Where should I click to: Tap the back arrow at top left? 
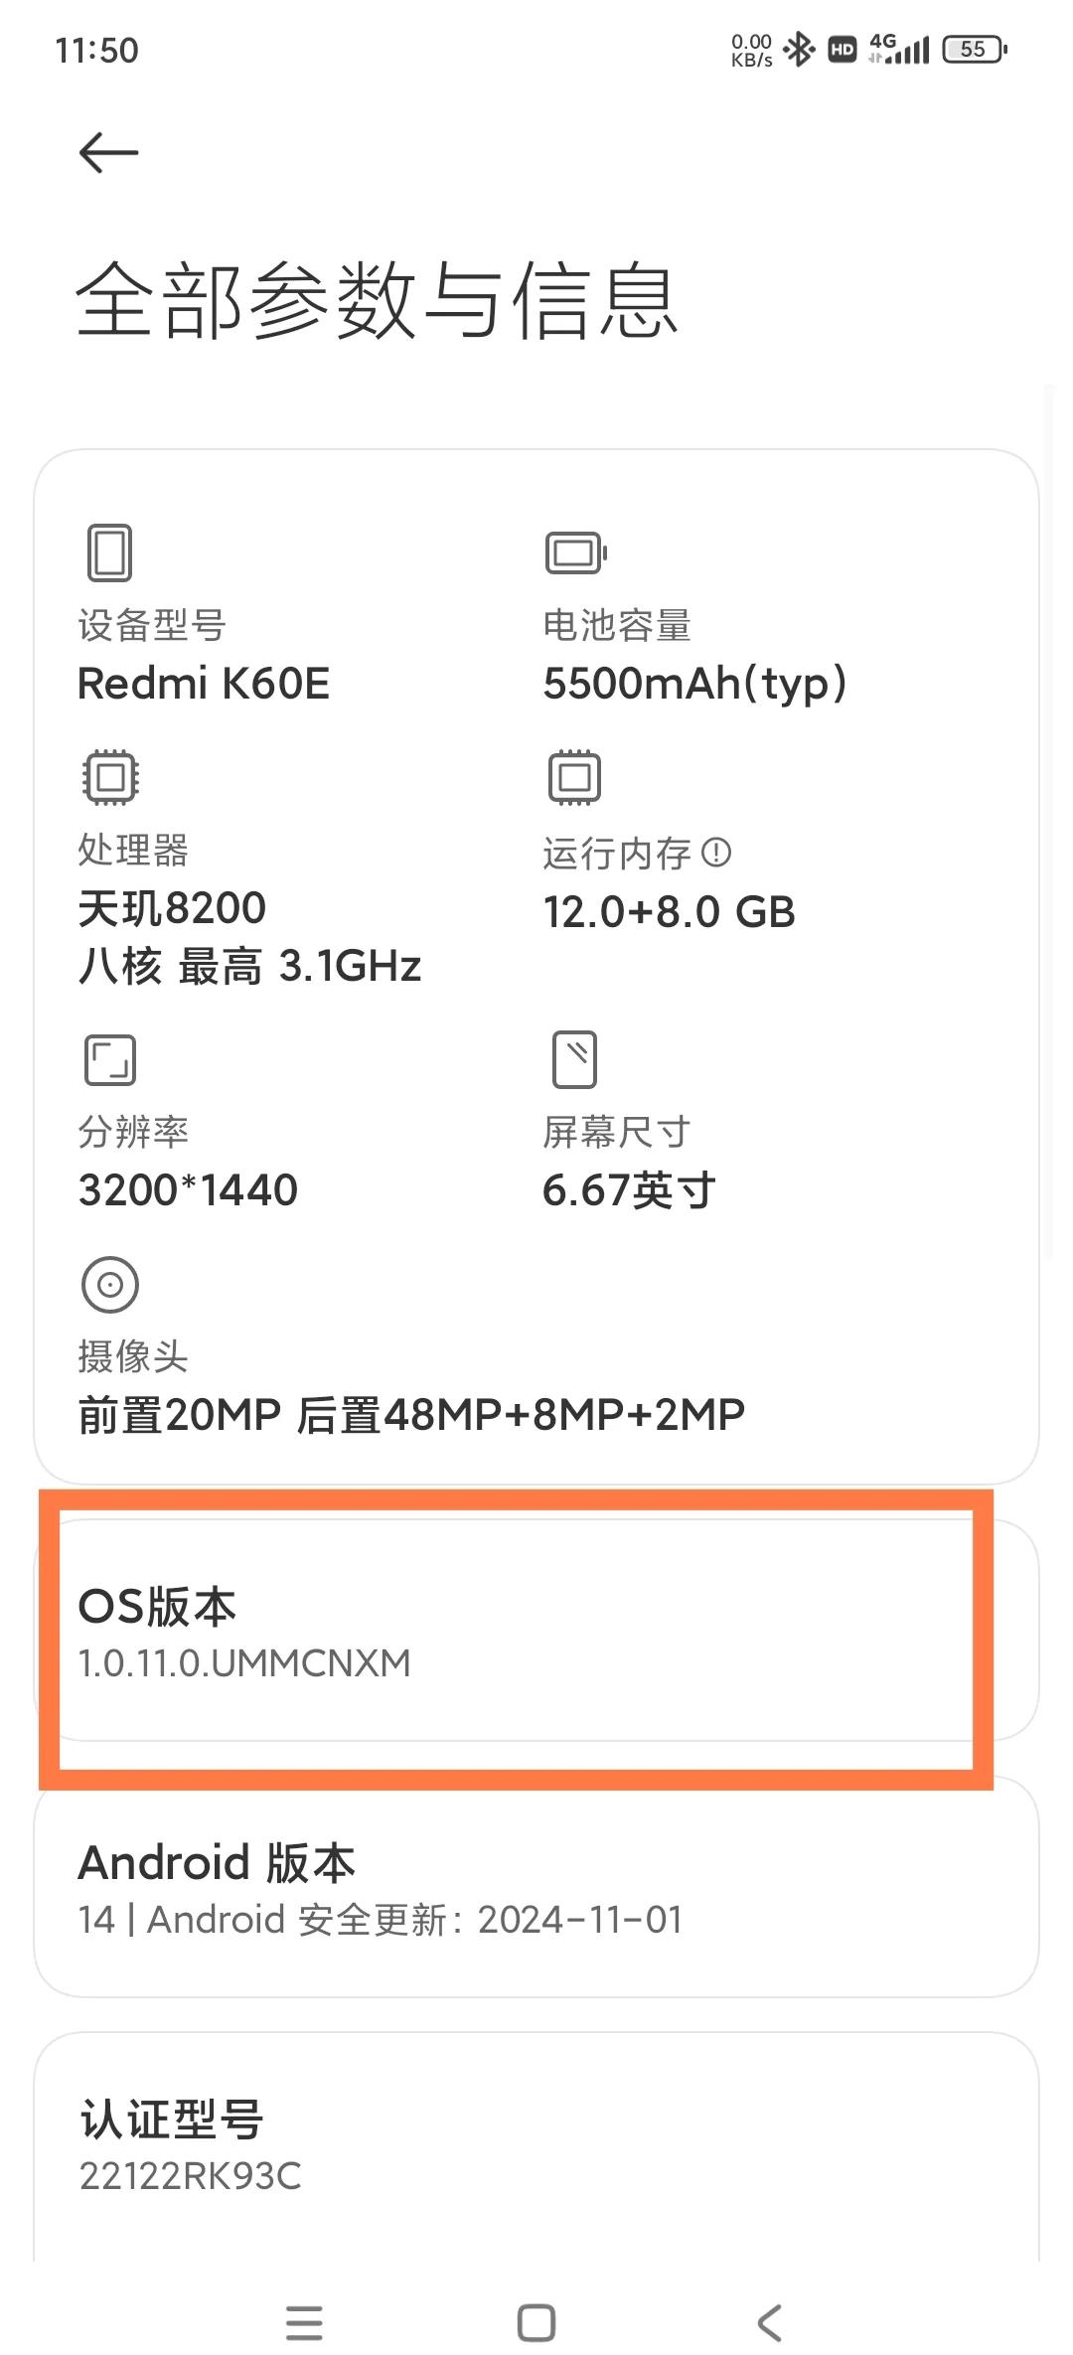pos(107,151)
